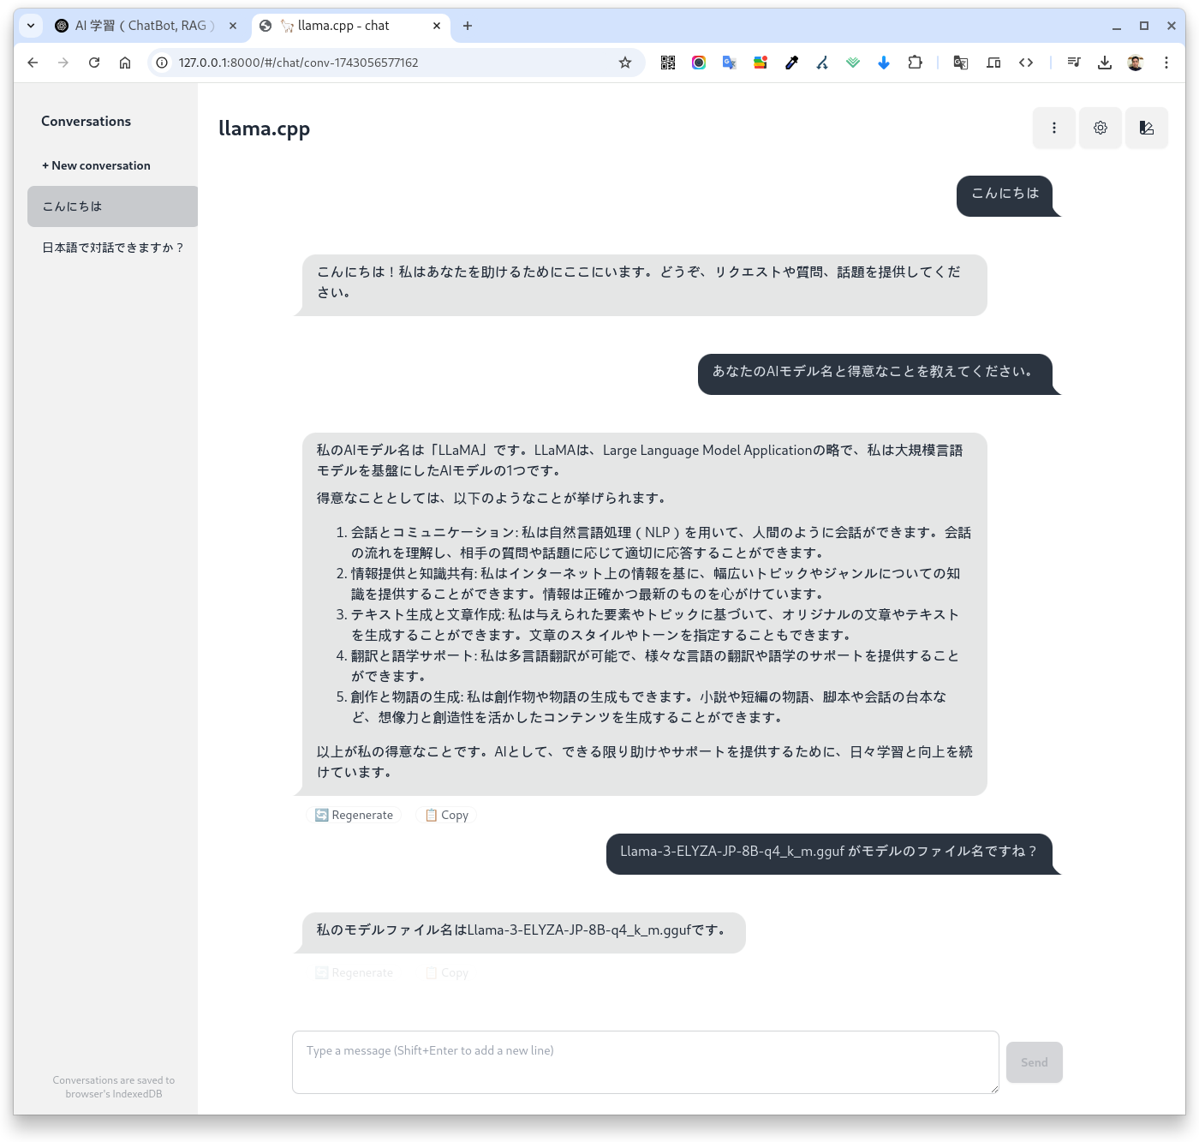Copy the model file name response

447,972
